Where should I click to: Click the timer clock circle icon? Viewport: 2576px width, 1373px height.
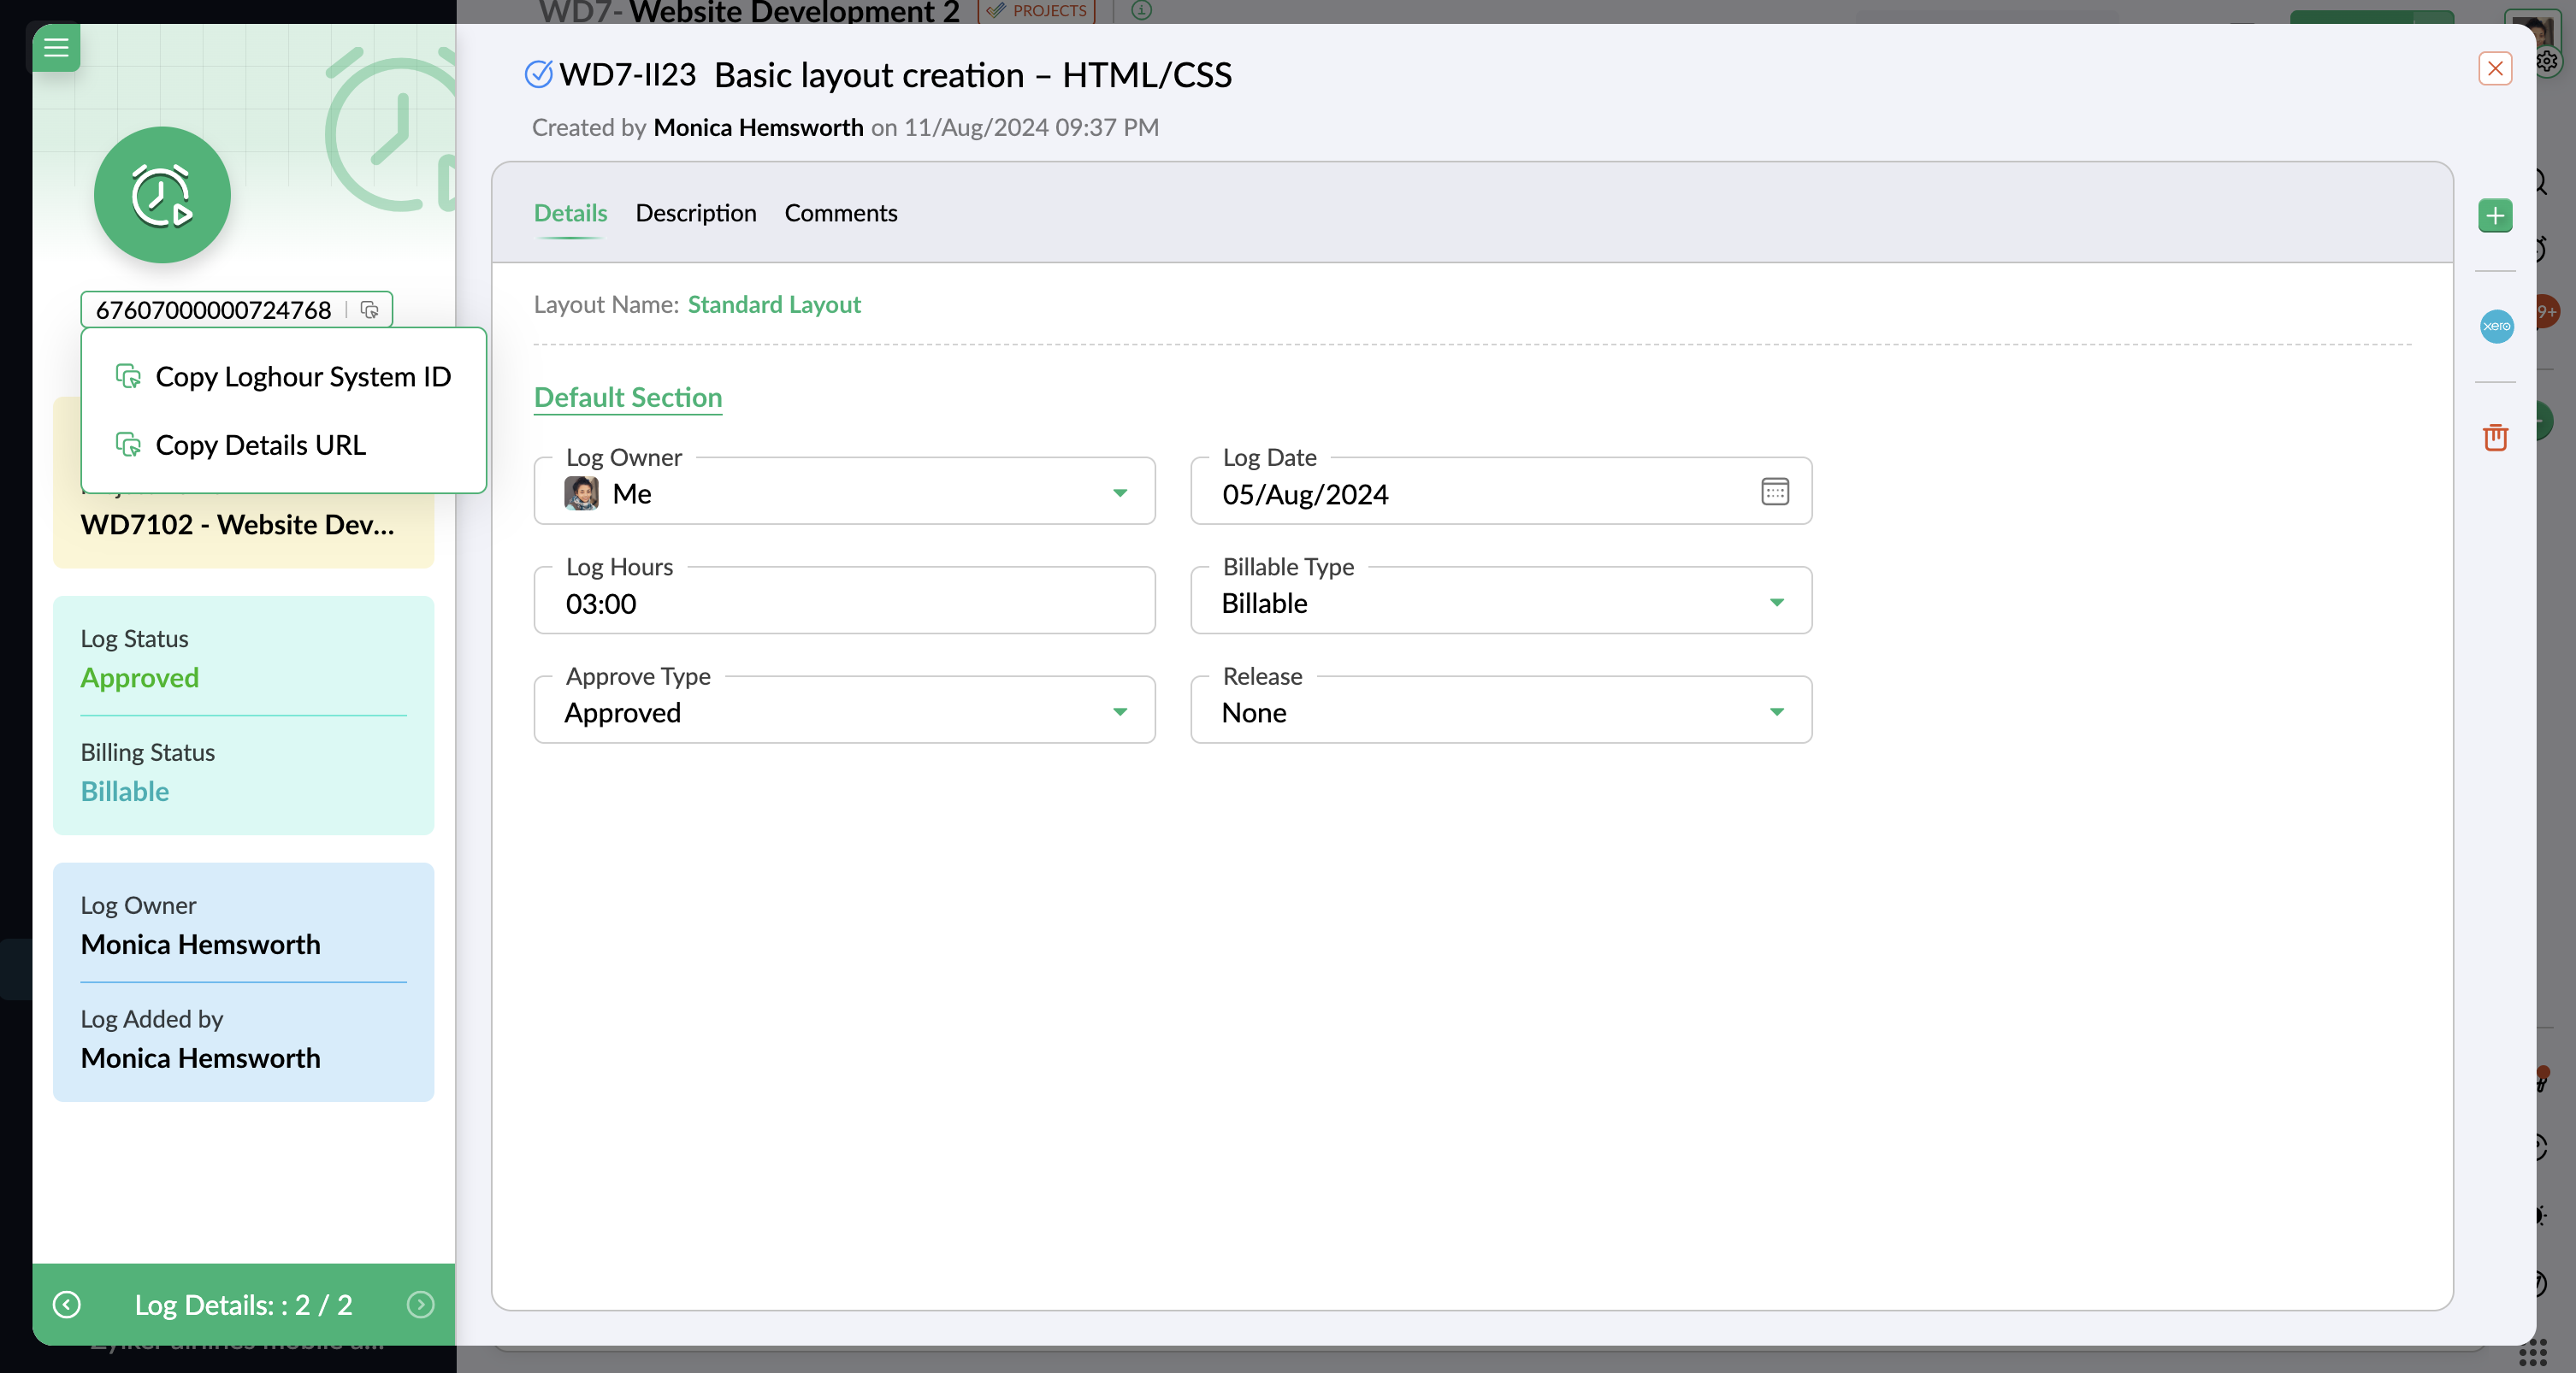click(x=162, y=195)
